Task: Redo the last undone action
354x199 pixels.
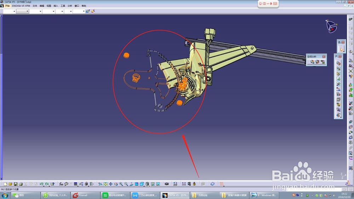Action: (x=47, y=184)
